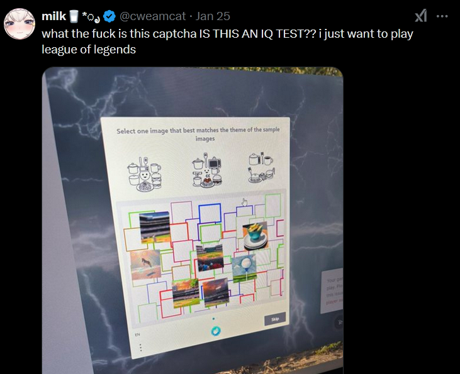Click the circular refresh icon in captcha
Image resolution: width=460 pixels, height=374 pixels.
click(x=216, y=331)
